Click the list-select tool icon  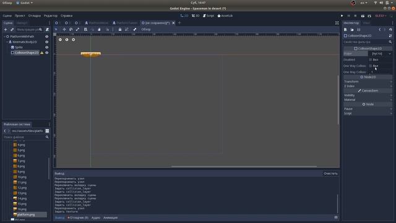tap(85, 30)
